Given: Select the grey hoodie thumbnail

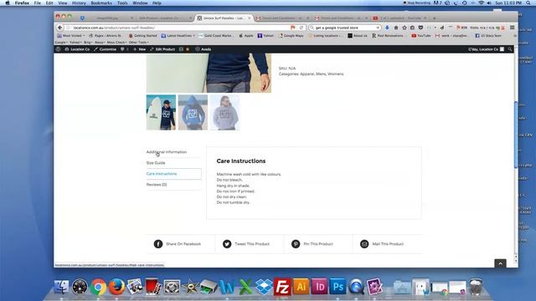Looking at the screenshot, I should (x=224, y=112).
